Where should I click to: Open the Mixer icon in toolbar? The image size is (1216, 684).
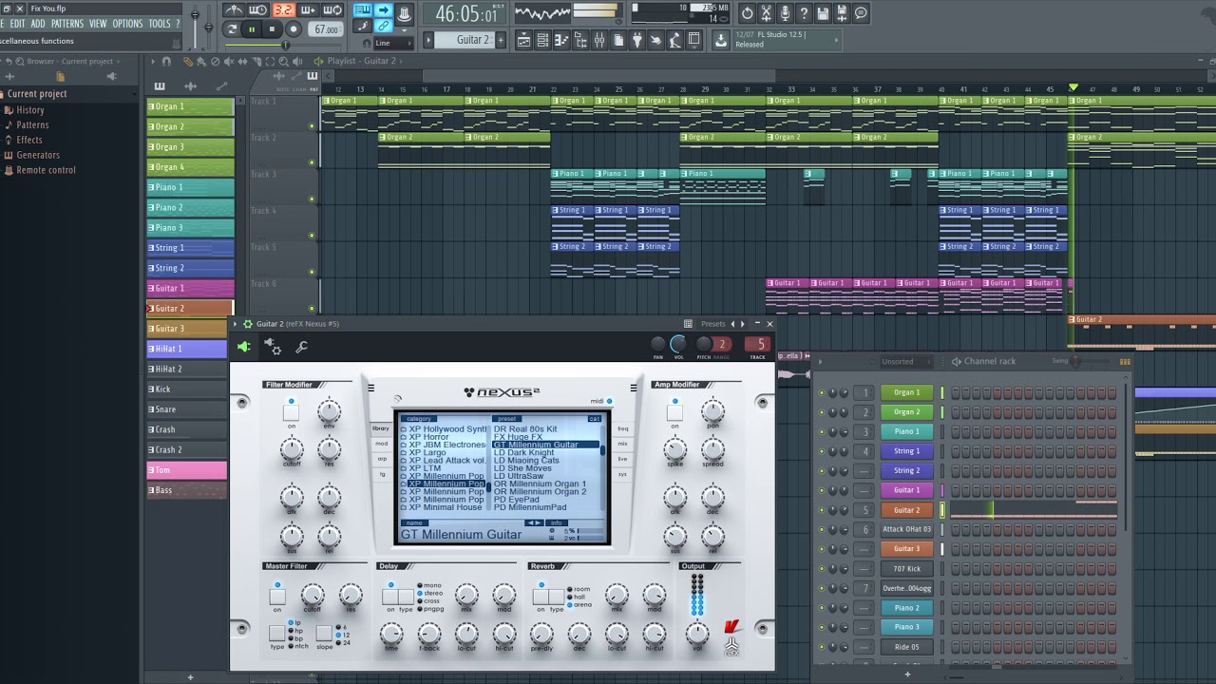pos(599,40)
